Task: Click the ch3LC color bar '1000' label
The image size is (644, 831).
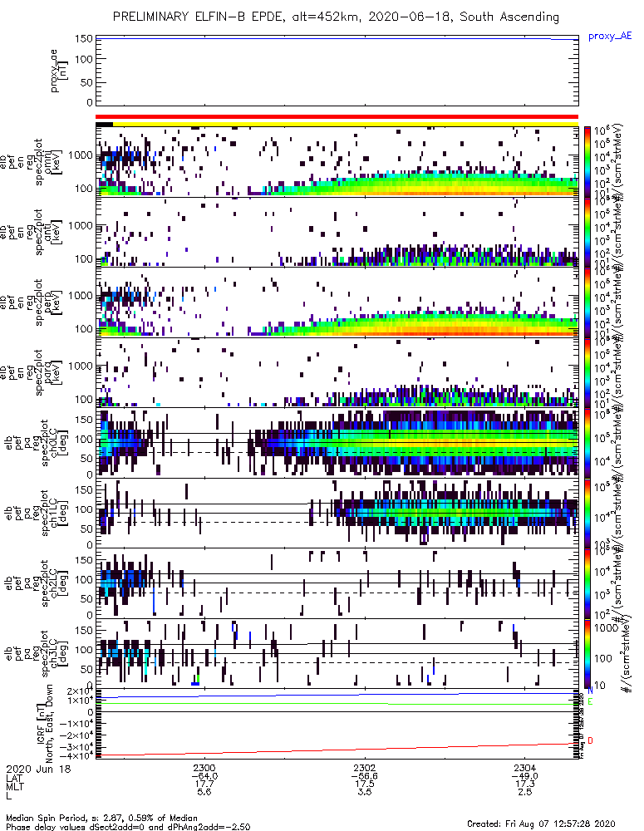Action: (607, 628)
